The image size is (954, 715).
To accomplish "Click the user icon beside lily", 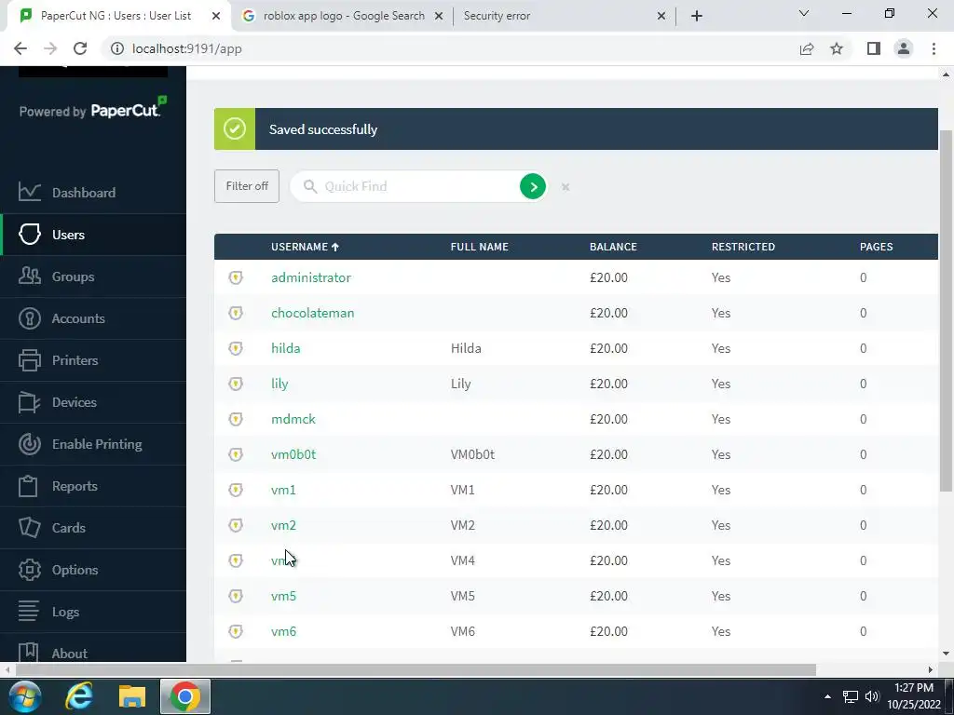I will point(236,383).
